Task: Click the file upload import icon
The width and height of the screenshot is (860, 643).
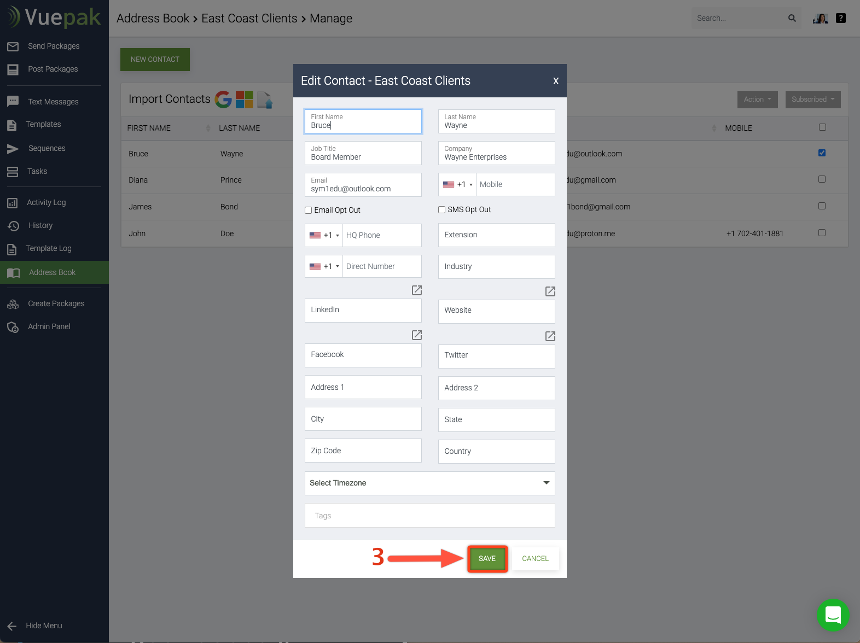Action: pos(265,100)
